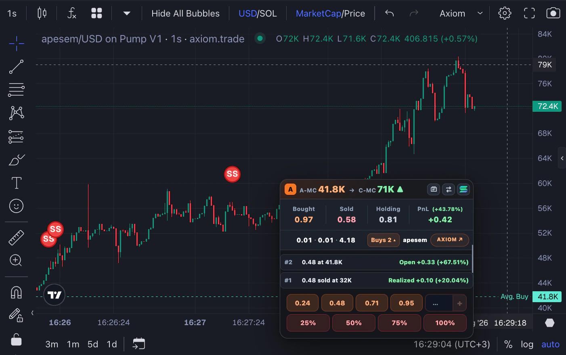Toggle Hide All Bubbles
Screen dimensions: 566x355
pyautogui.click(x=185, y=13)
